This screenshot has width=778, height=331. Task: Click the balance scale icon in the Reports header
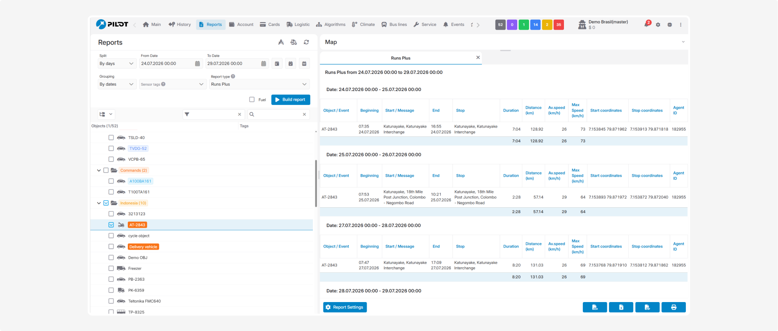(x=294, y=42)
